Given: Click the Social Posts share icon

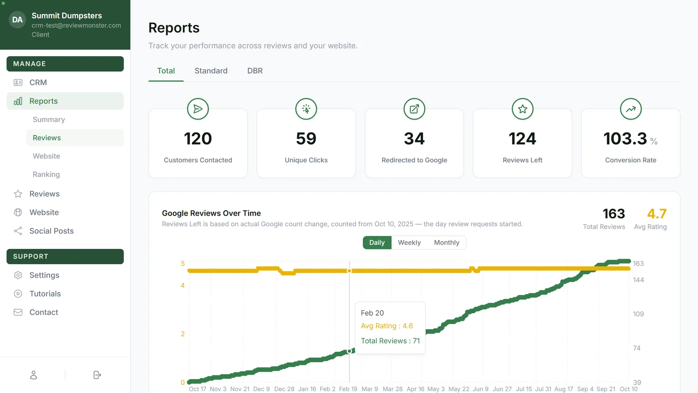Looking at the screenshot, I should 18,231.
